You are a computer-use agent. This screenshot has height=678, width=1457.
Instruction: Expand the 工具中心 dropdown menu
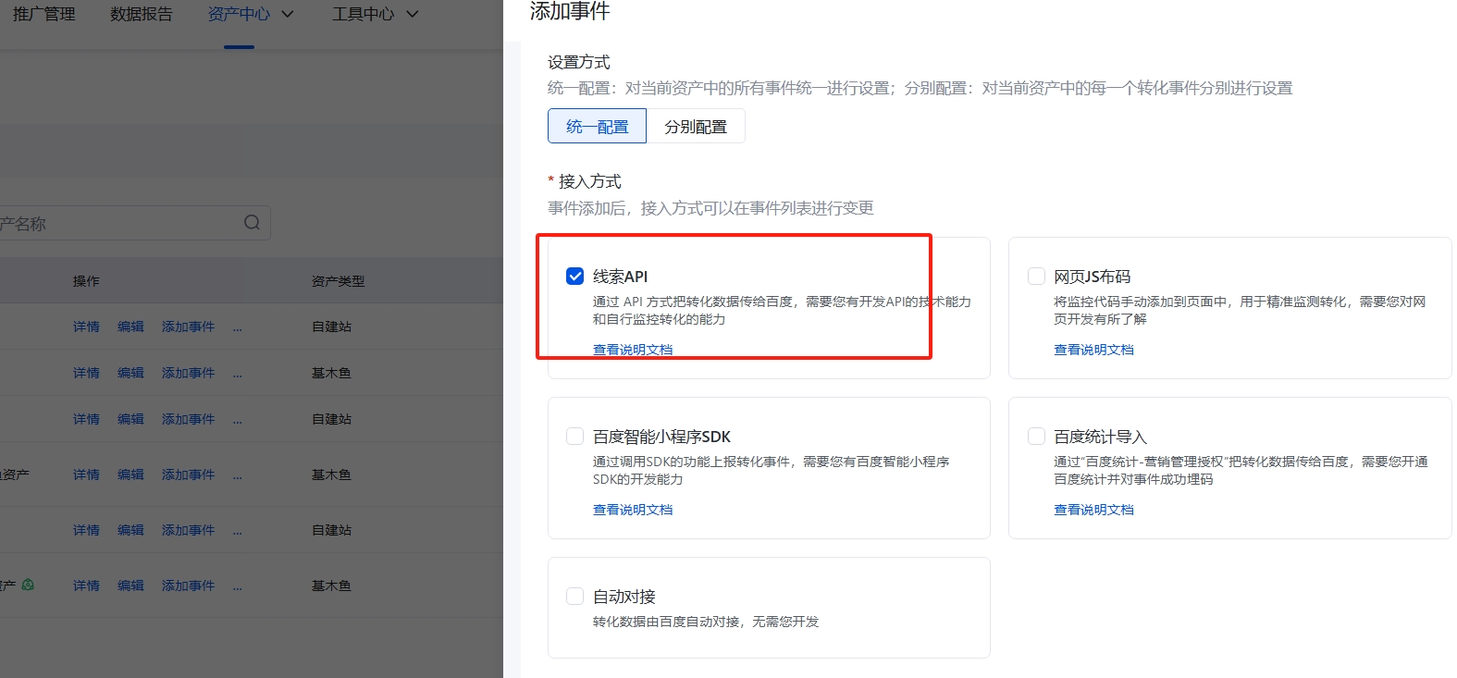375,15
